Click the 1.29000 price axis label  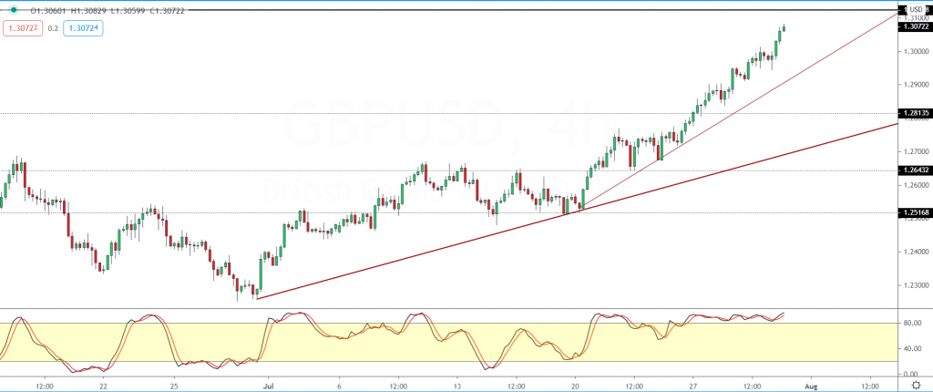click(x=915, y=85)
